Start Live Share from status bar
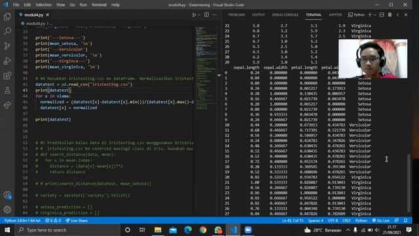Screen dimensions: 419x236 tap(77, 220)
